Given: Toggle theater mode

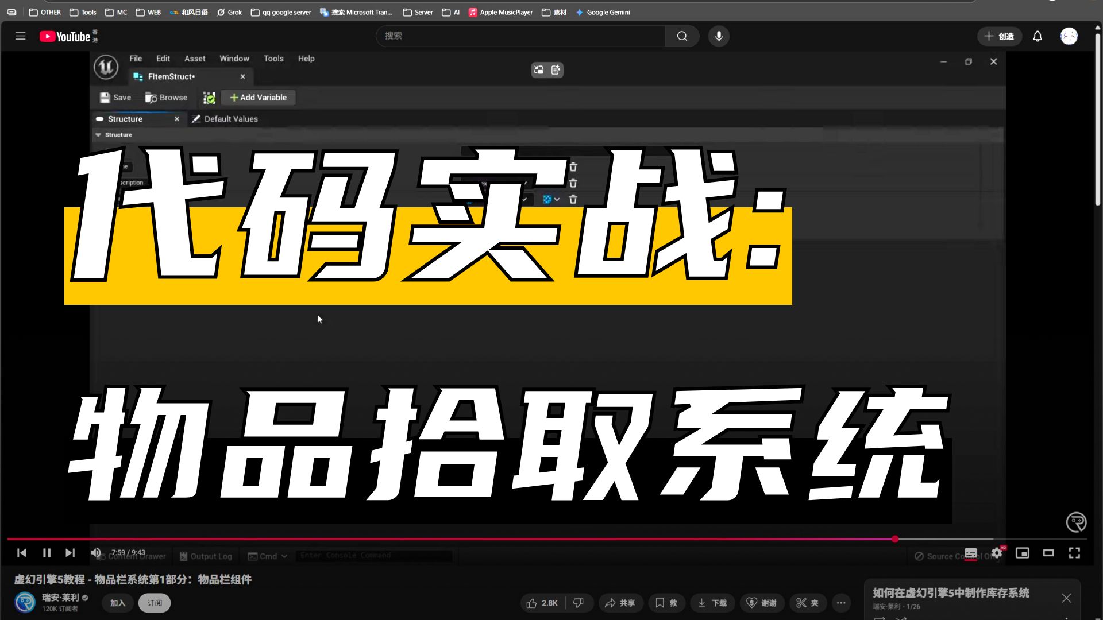Looking at the screenshot, I should (x=1048, y=553).
